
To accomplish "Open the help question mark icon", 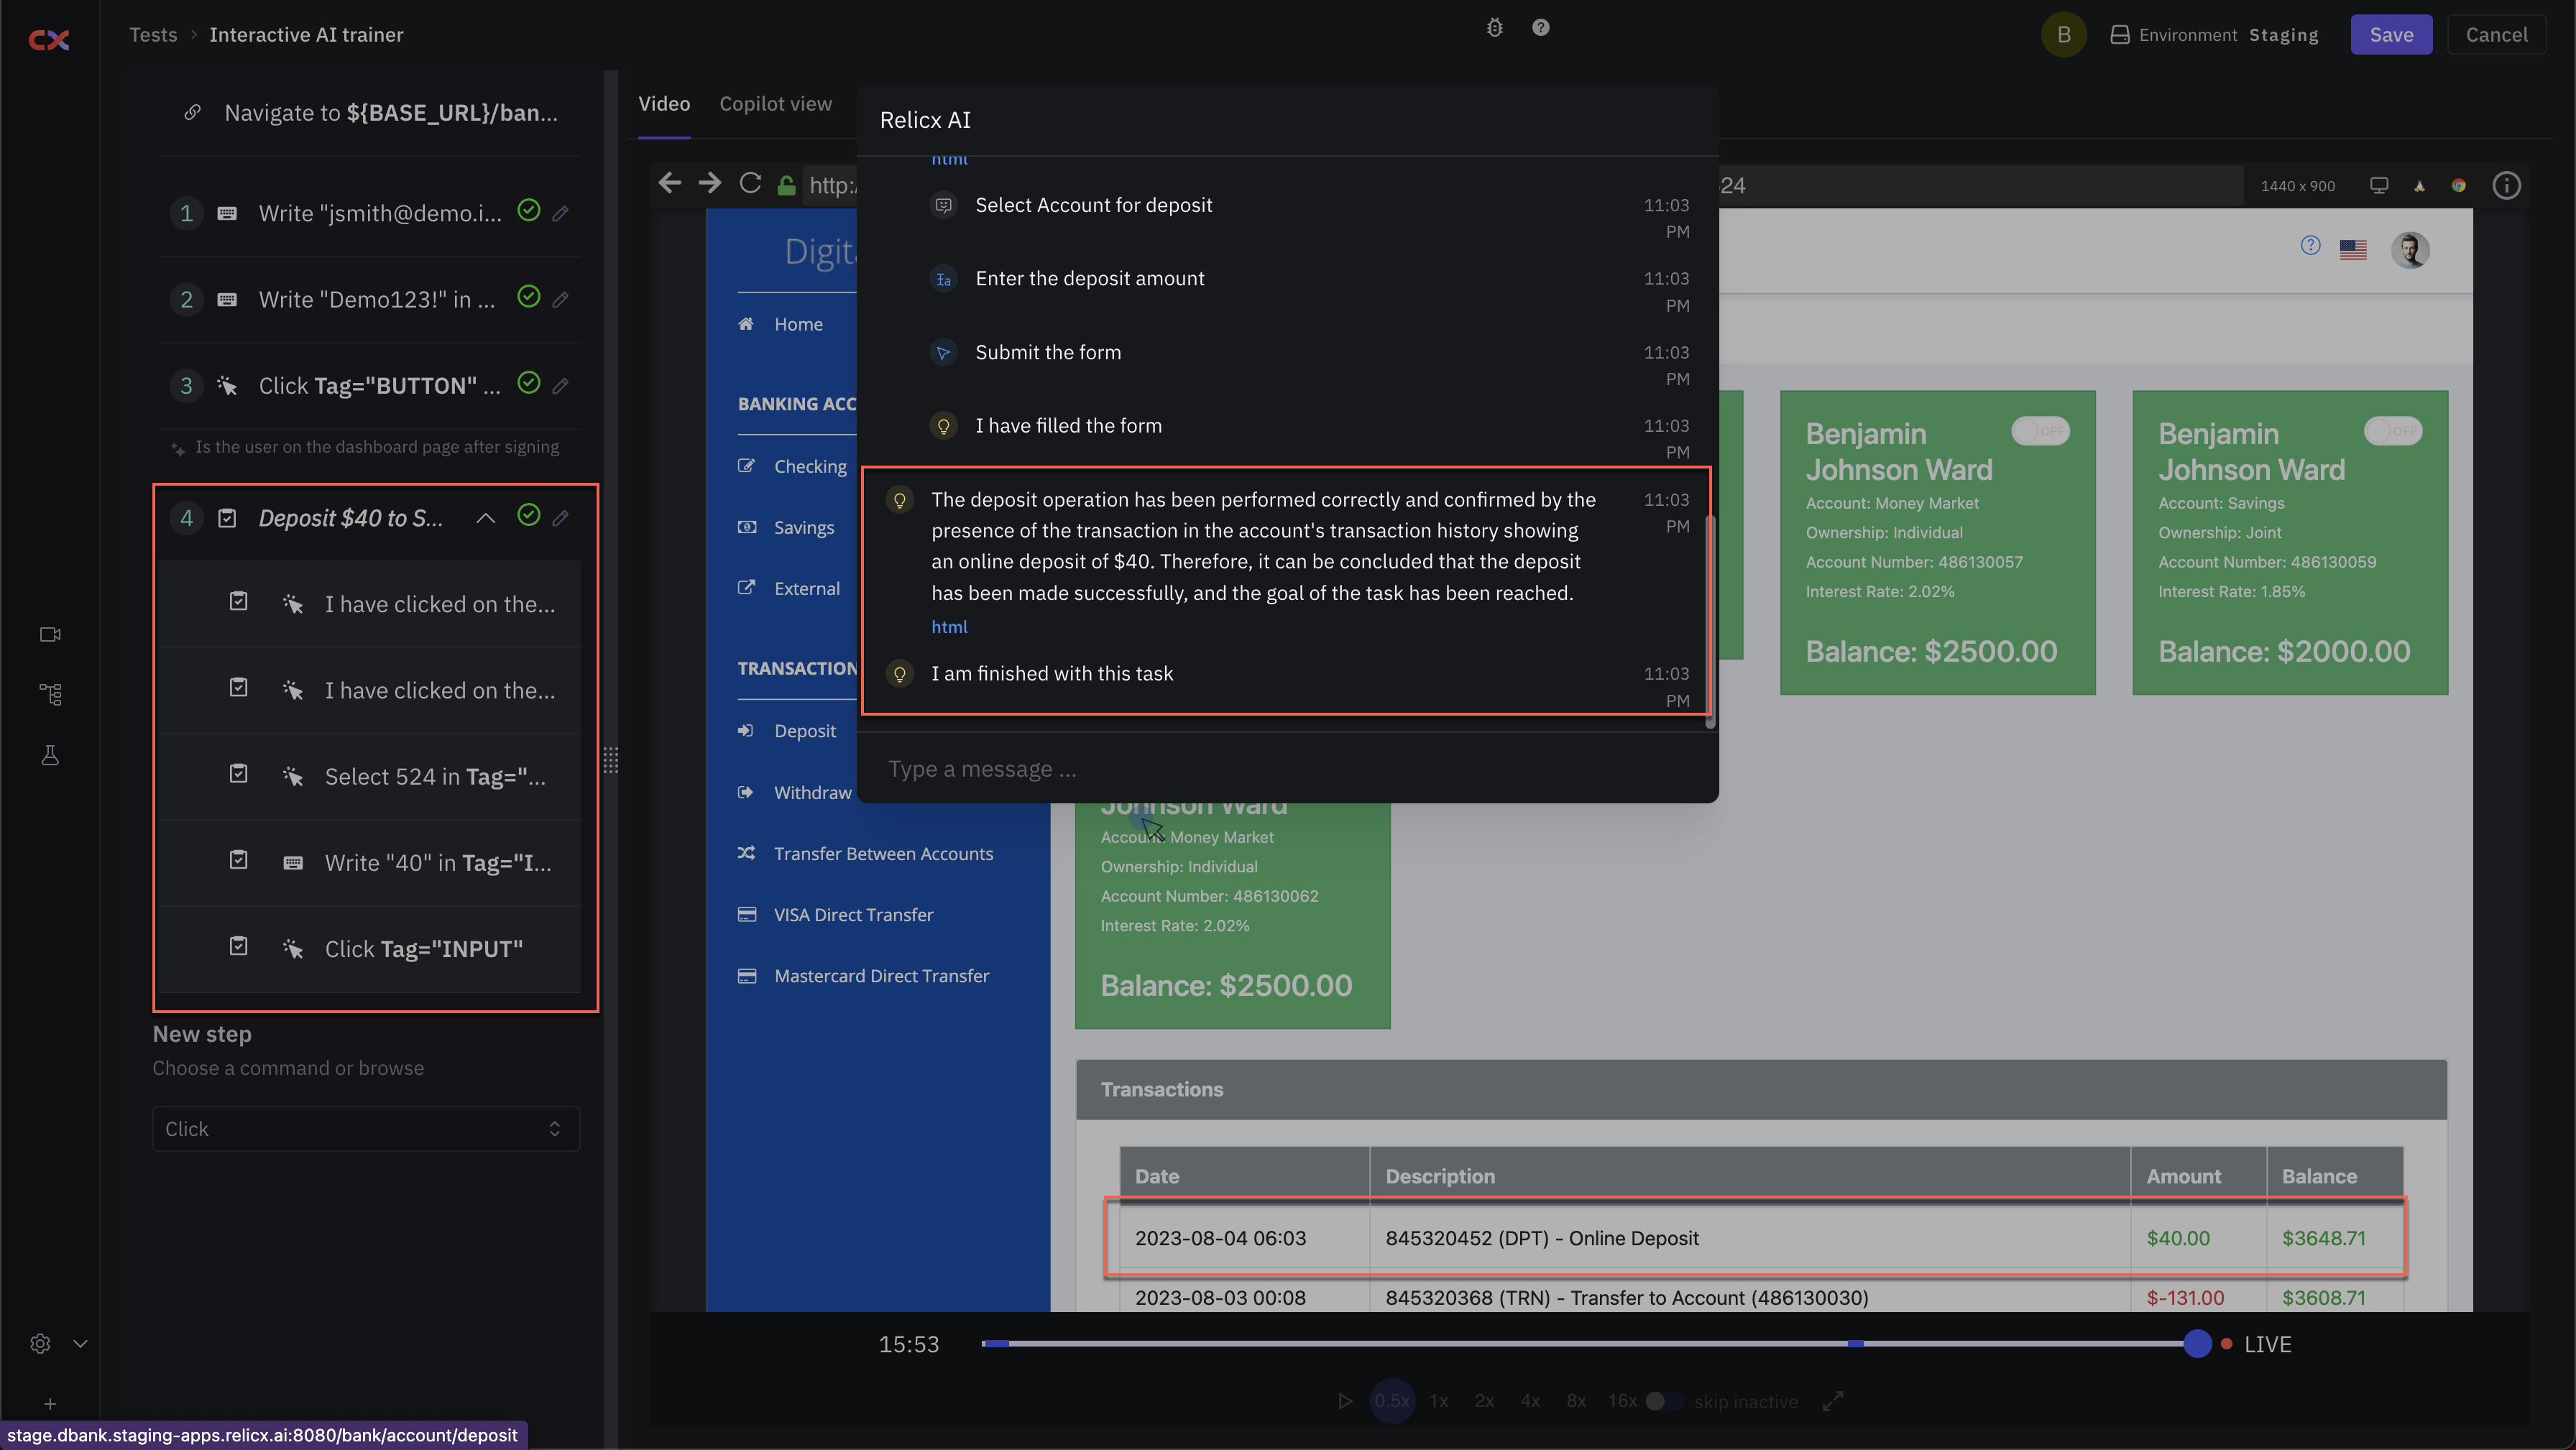I will 1540,28.
